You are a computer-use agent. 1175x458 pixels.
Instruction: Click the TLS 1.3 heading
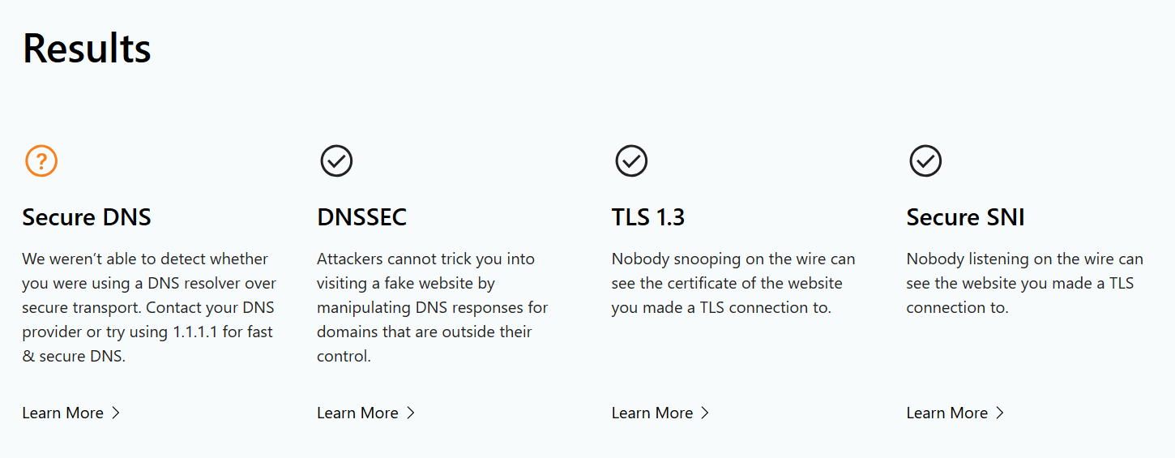pos(648,217)
